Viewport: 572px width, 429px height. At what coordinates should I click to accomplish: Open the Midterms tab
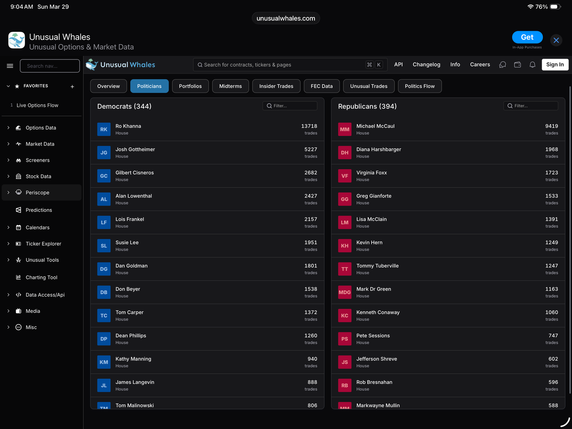point(231,86)
